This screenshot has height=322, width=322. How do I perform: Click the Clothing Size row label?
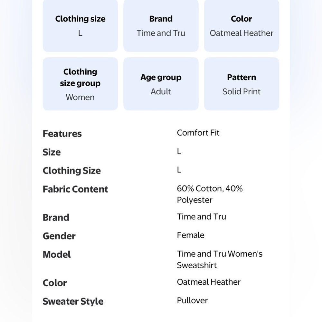pyautogui.click(x=71, y=171)
